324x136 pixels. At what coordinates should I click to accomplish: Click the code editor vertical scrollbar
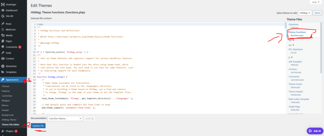pos(286,25)
